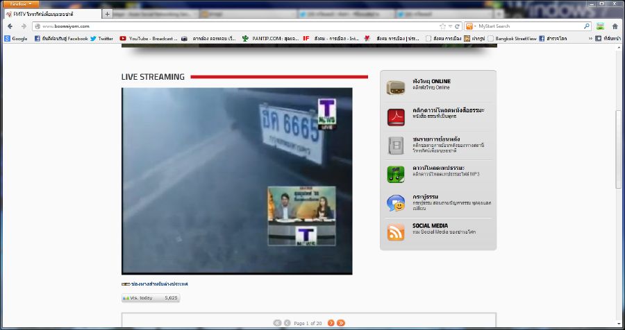The height and width of the screenshot is (330, 625).
Task: Bookmark this page with the star icon
Action: point(442,26)
